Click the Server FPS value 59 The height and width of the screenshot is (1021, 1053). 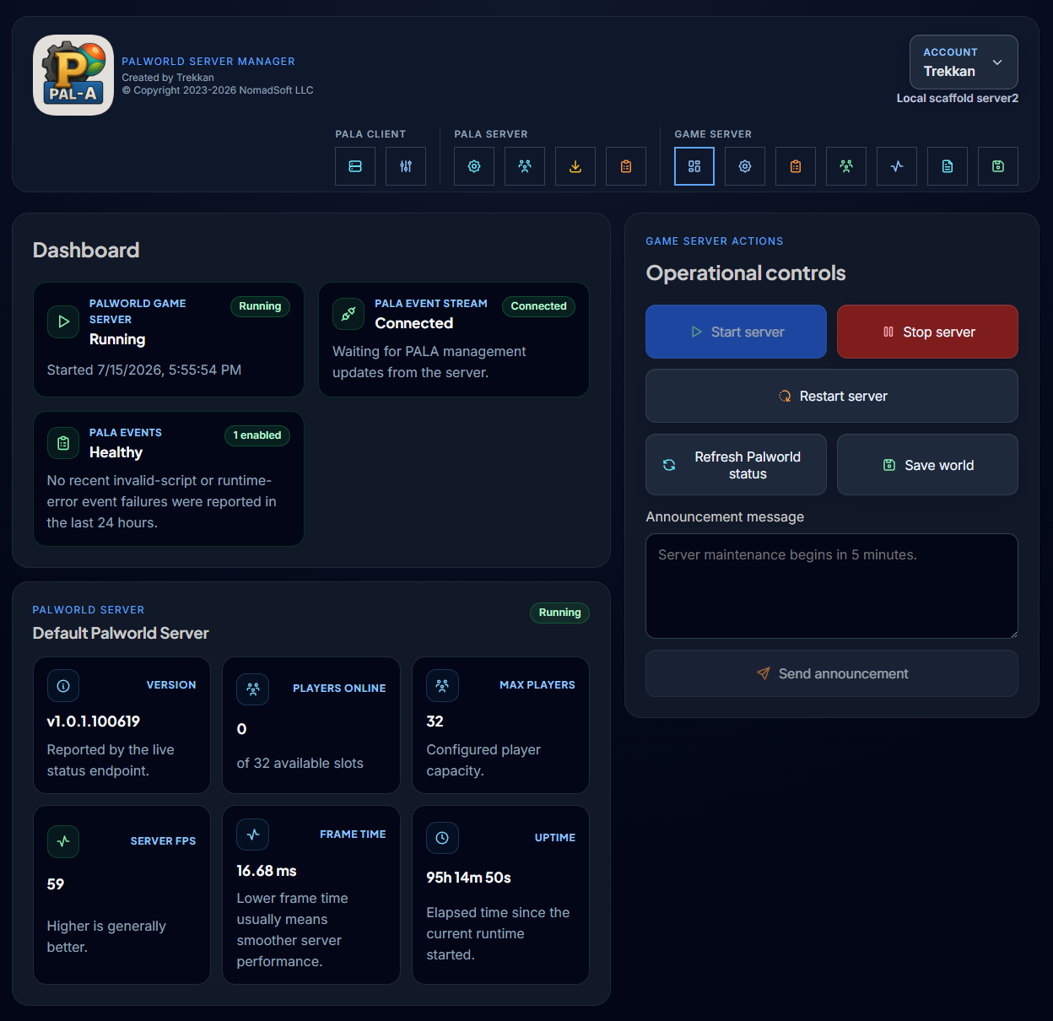point(56,884)
